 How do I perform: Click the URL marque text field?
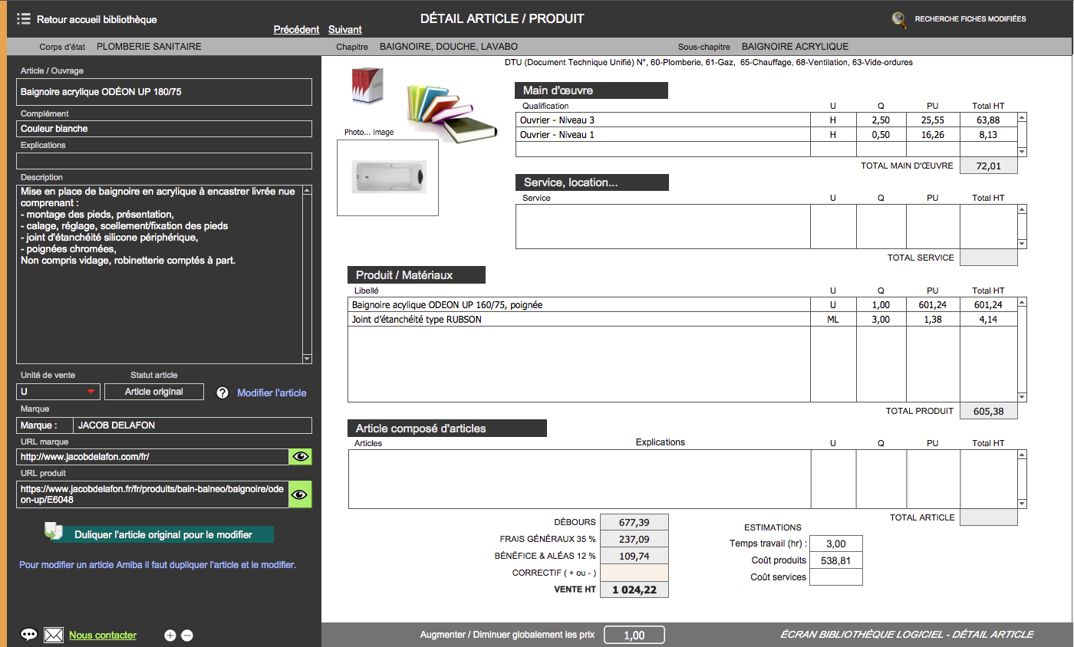tap(153, 457)
